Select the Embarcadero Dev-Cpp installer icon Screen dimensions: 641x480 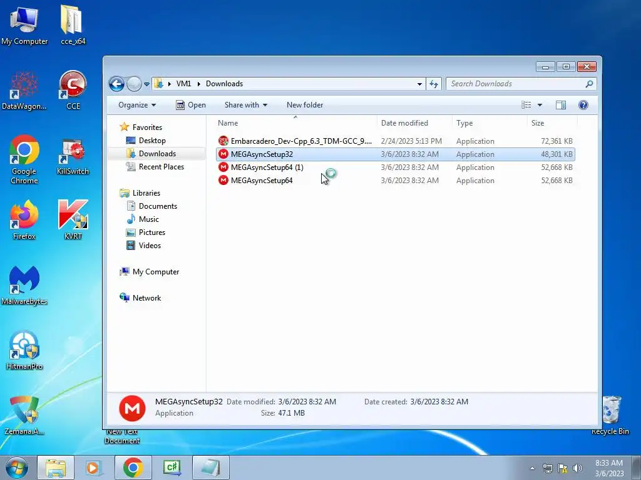223,141
